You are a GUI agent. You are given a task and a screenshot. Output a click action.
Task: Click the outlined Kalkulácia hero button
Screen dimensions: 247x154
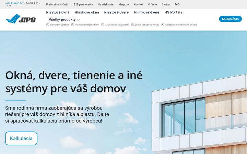pyautogui.click(x=21, y=138)
